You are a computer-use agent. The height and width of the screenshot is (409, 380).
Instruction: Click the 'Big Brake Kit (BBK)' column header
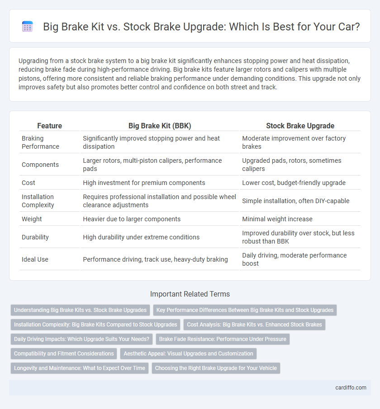click(160, 126)
